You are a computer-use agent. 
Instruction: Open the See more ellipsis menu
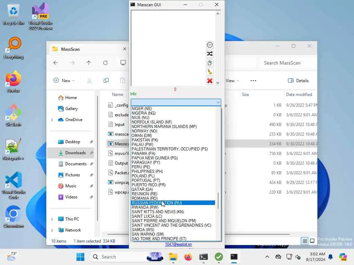(253, 80)
